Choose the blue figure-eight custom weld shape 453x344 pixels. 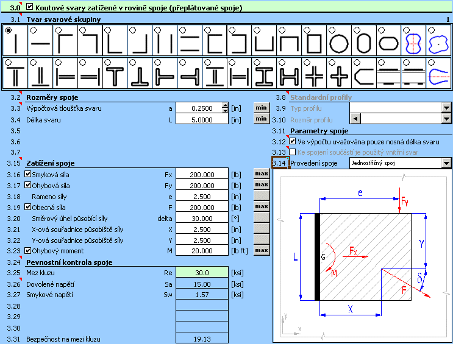(406, 30)
